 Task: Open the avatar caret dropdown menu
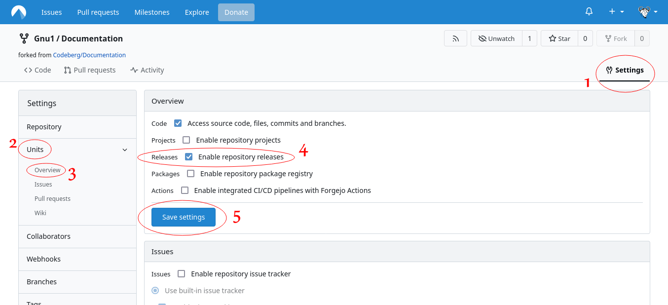[657, 11]
